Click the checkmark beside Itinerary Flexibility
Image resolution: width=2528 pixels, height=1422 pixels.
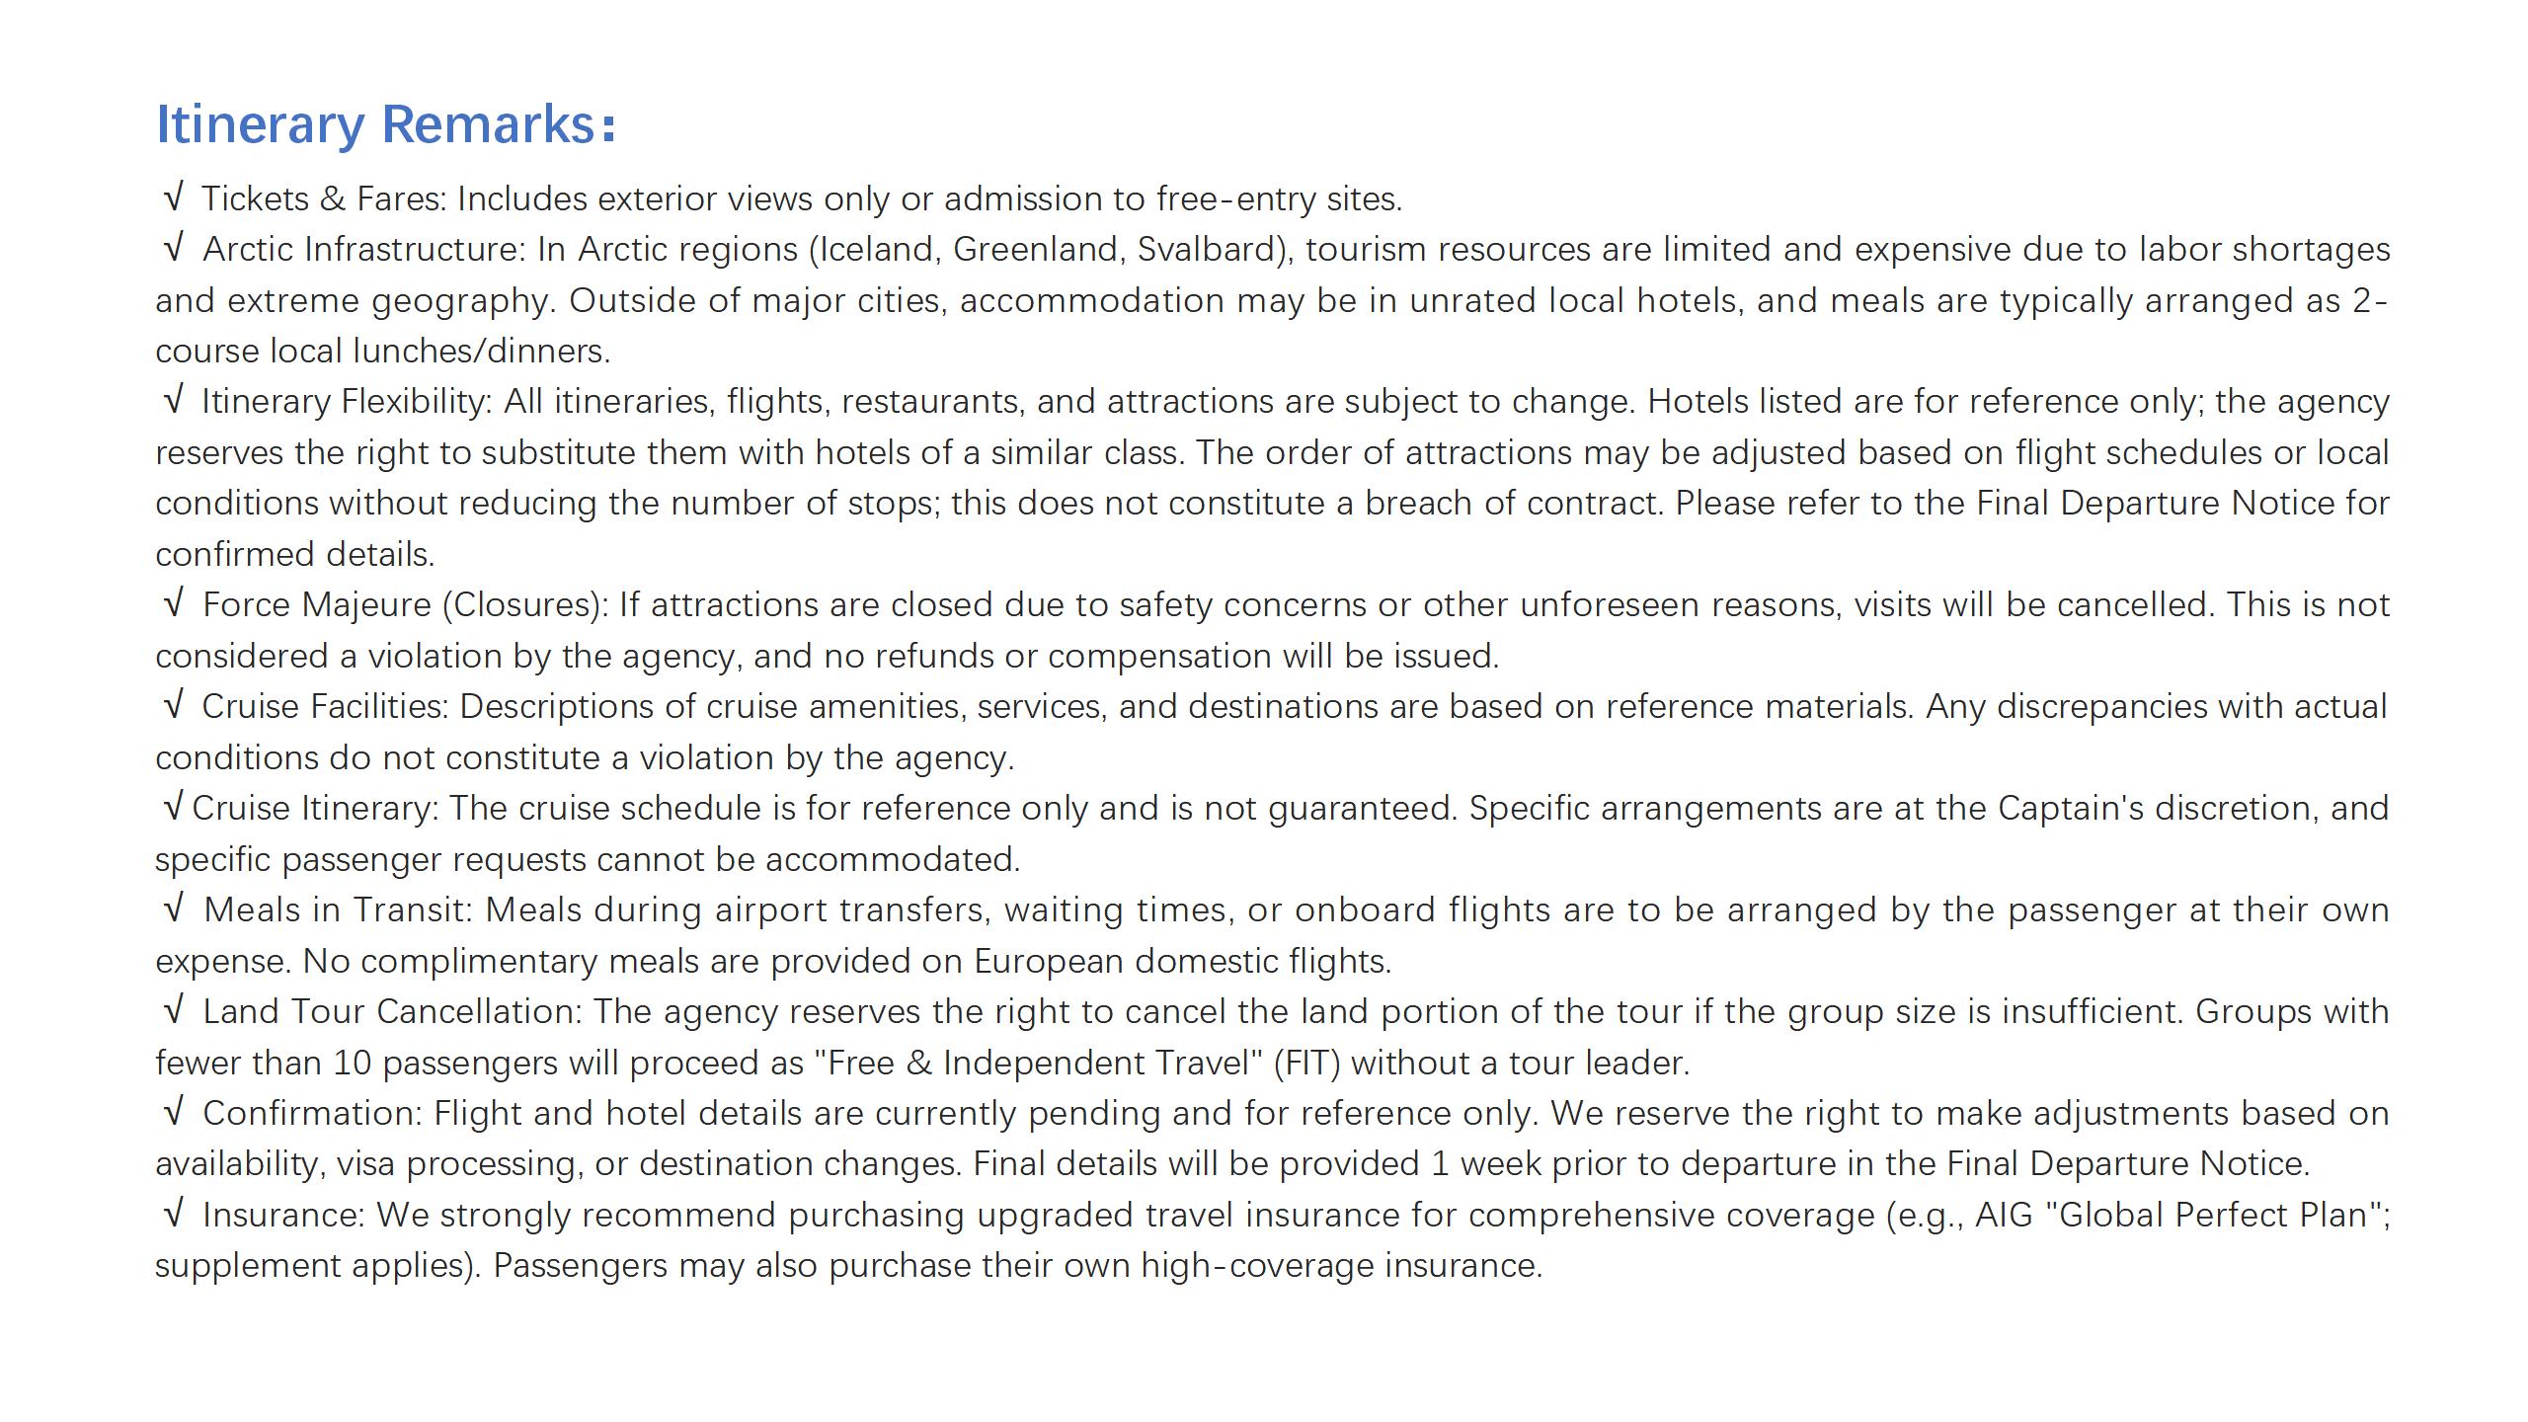point(174,401)
